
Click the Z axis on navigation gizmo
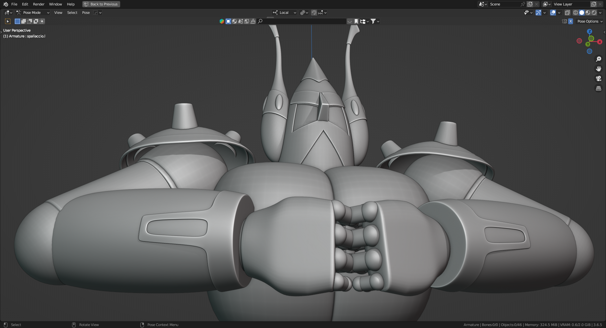(x=590, y=31)
